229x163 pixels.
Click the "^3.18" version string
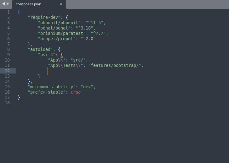[x=85, y=28]
